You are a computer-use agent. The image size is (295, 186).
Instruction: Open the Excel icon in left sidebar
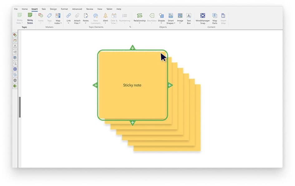click(x=15, y=86)
